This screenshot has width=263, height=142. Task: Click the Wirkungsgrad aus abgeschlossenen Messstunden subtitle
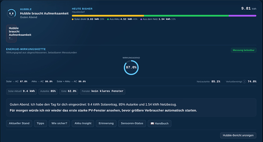[x=42, y=53]
